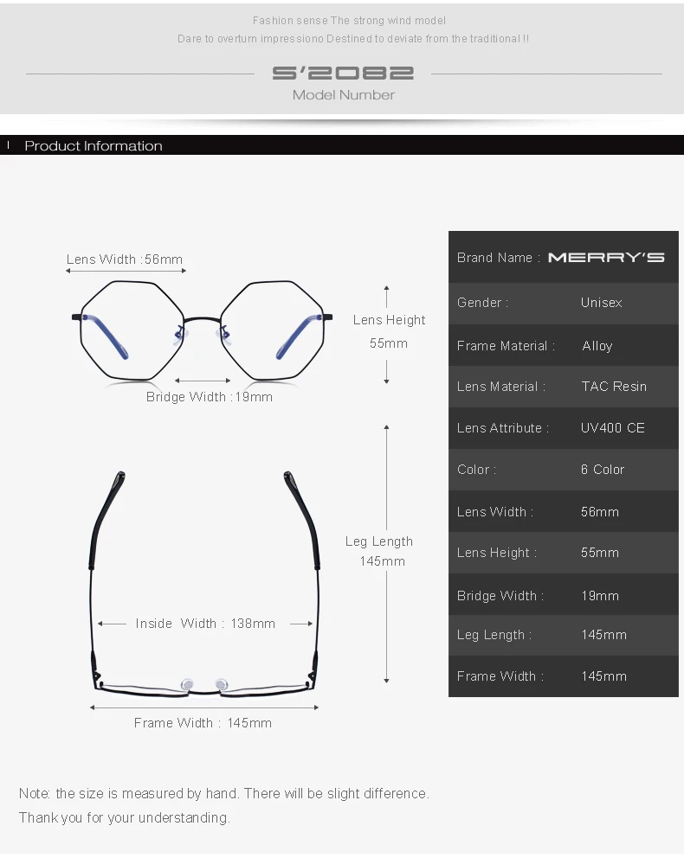Click the 'Alloy' table value
Screen dimensions: 684x858
(x=597, y=346)
